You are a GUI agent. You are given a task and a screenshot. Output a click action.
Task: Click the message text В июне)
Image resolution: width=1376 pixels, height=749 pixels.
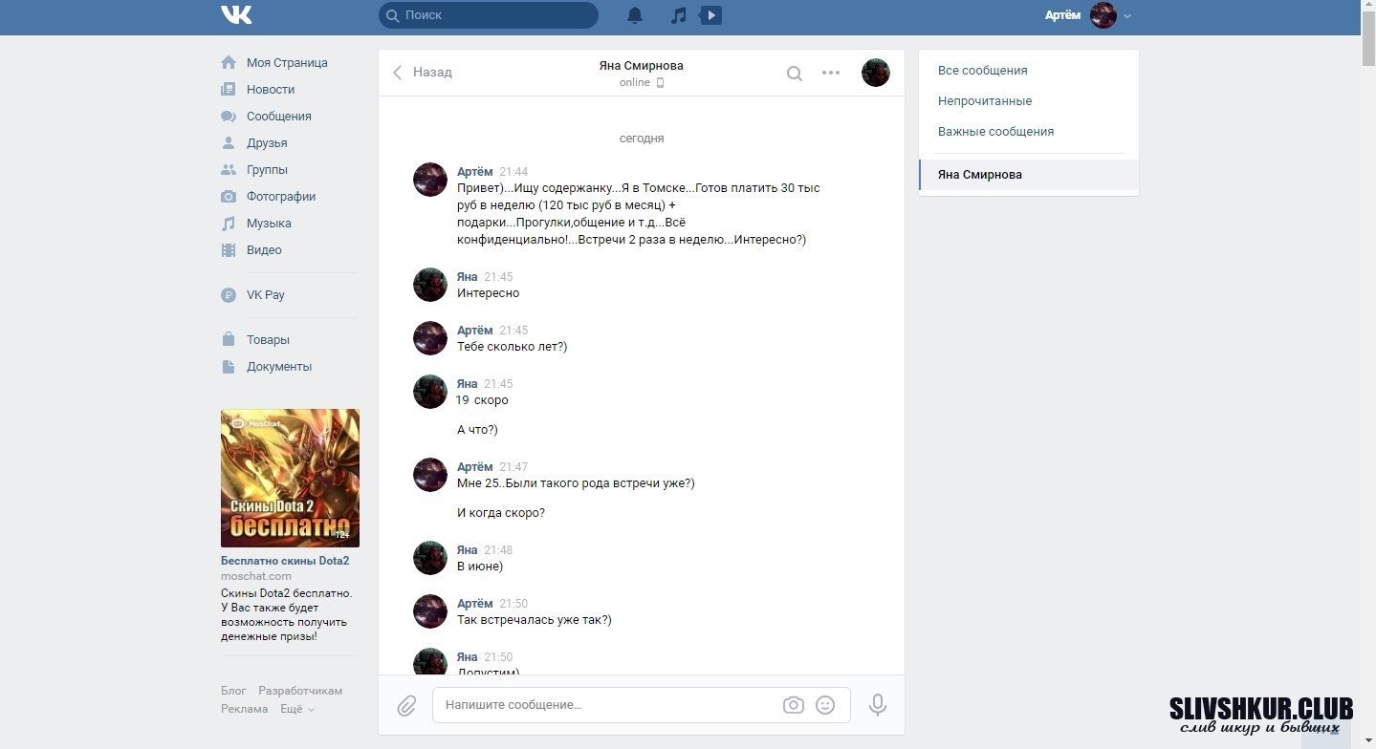click(480, 567)
